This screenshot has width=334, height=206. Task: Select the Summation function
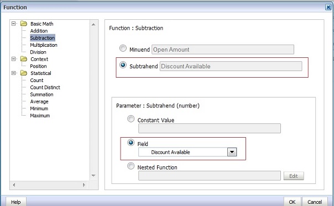[42, 94]
